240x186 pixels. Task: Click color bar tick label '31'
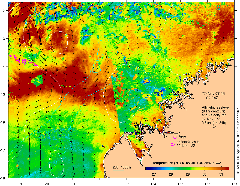(x=221, y=175)
